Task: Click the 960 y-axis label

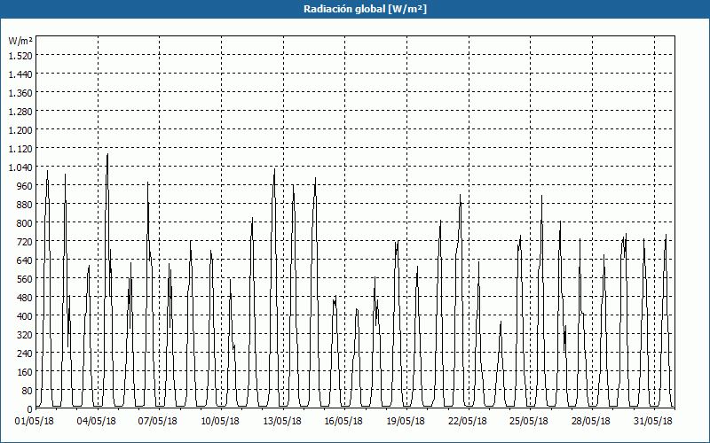Action: click(26, 186)
